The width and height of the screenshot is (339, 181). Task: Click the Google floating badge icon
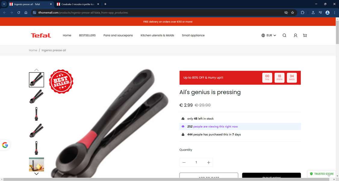pyautogui.click(x=5, y=145)
